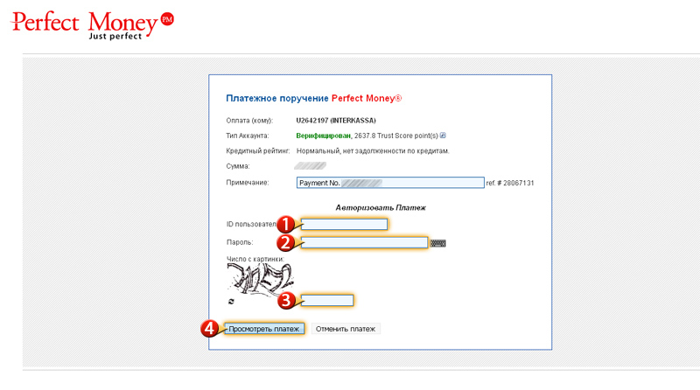The width and height of the screenshot is (700, 390).
Task: Click the Сумма label
Action: [x=237, y=166]
